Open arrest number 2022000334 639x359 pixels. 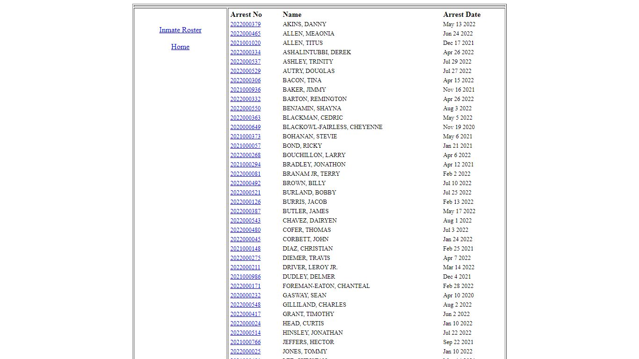[245, 52]
